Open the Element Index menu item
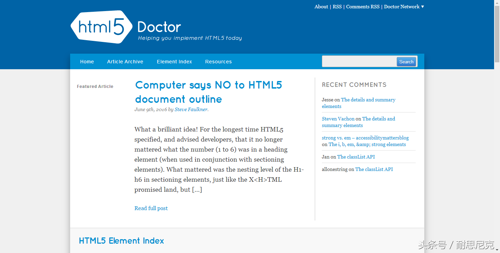 (174, 62)
